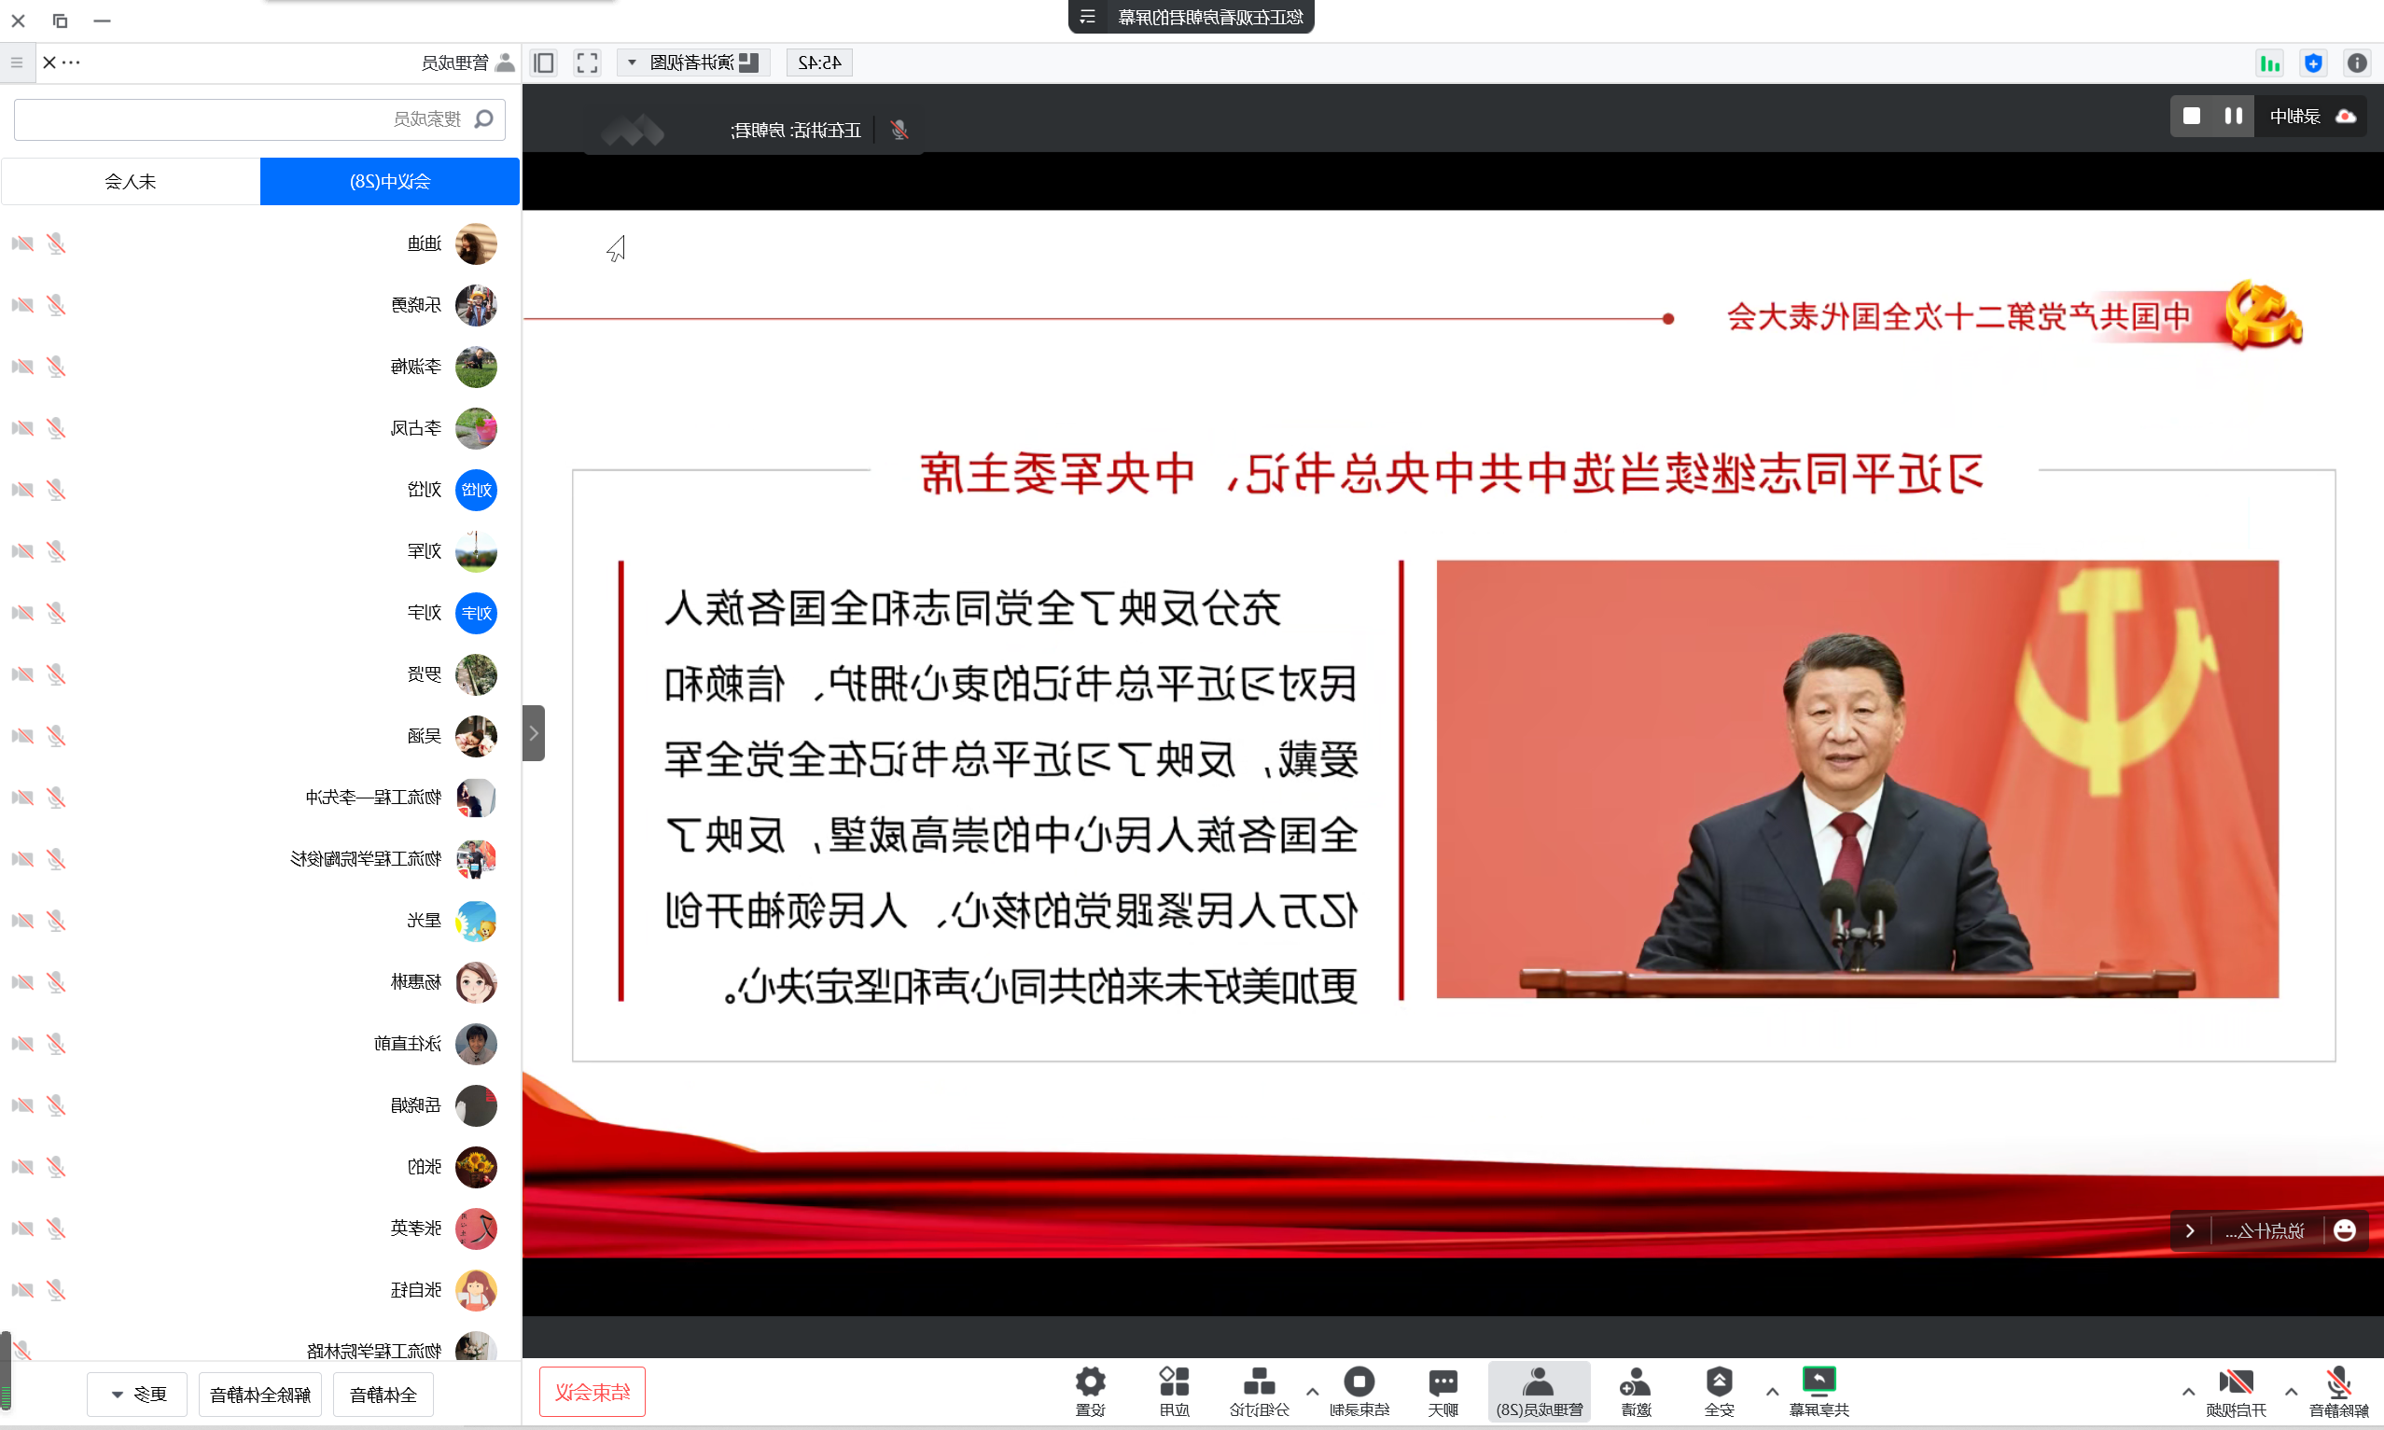Image resolution: width=2384 pixels, height=1430 pixels.
Task: Switch to In Meeting (会议中 28) tab
Action: coord(389,181)
